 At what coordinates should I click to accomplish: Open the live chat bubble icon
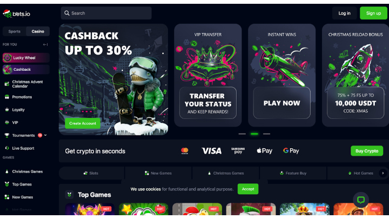pyautogui.click(x=361, y=200)
